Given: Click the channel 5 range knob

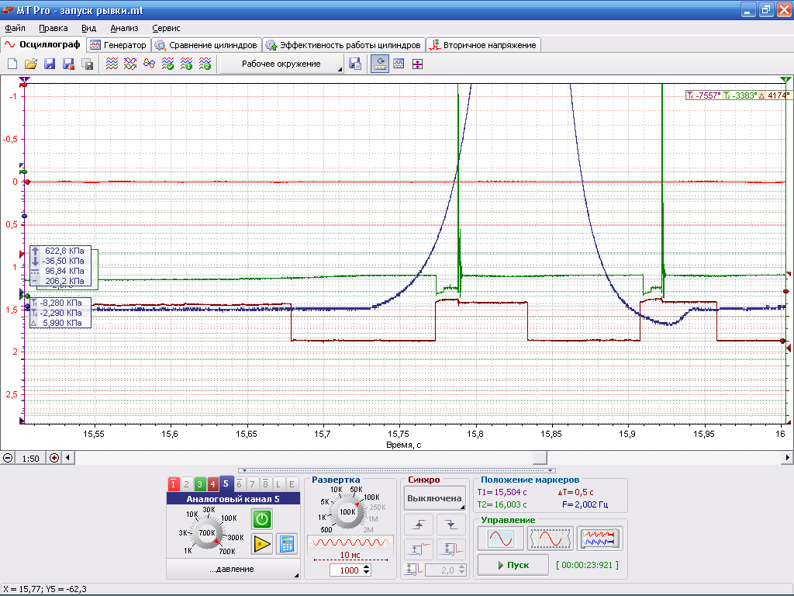Looking at the screenshot, I should (x=207, y=532).
